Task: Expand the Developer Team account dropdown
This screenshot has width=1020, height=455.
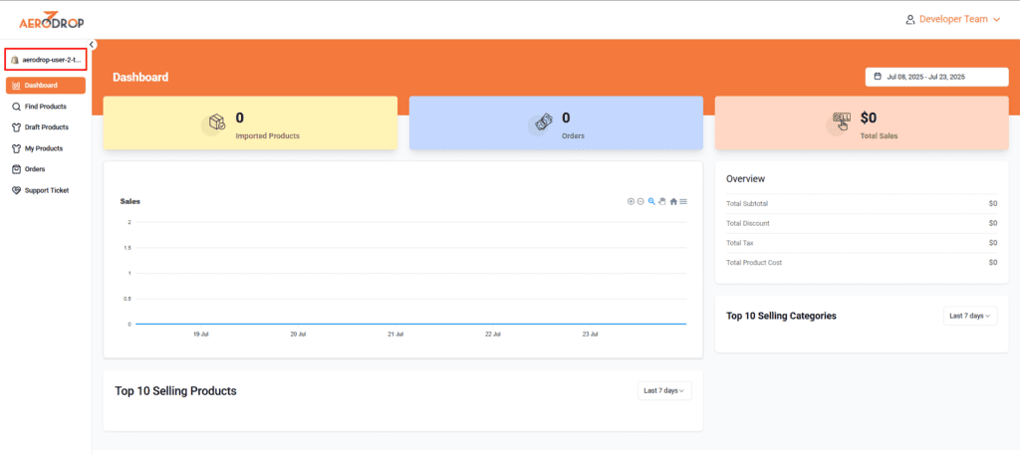Action: (952, 19)
